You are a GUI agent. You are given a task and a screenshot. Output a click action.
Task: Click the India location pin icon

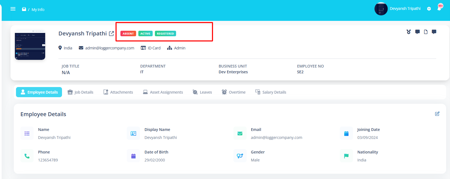pyautogui.click(x=60, y=48)
